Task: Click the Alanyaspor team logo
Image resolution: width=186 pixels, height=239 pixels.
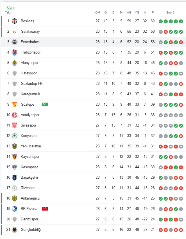Action: coord(15,63)
